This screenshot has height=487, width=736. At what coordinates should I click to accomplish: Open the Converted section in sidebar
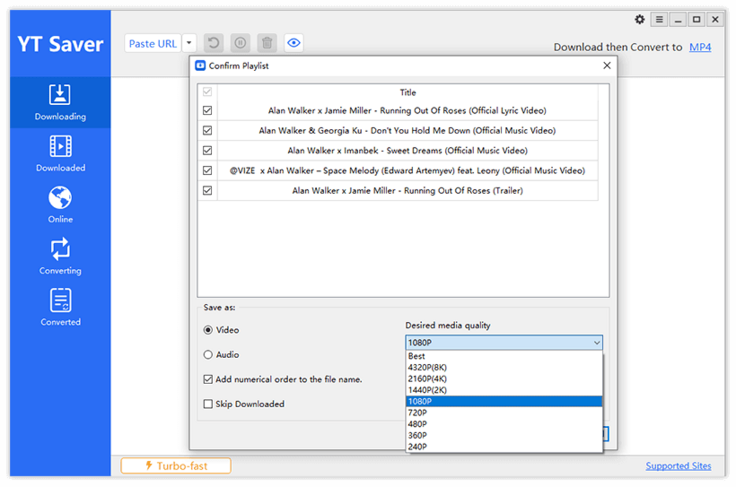pos(60,307)
